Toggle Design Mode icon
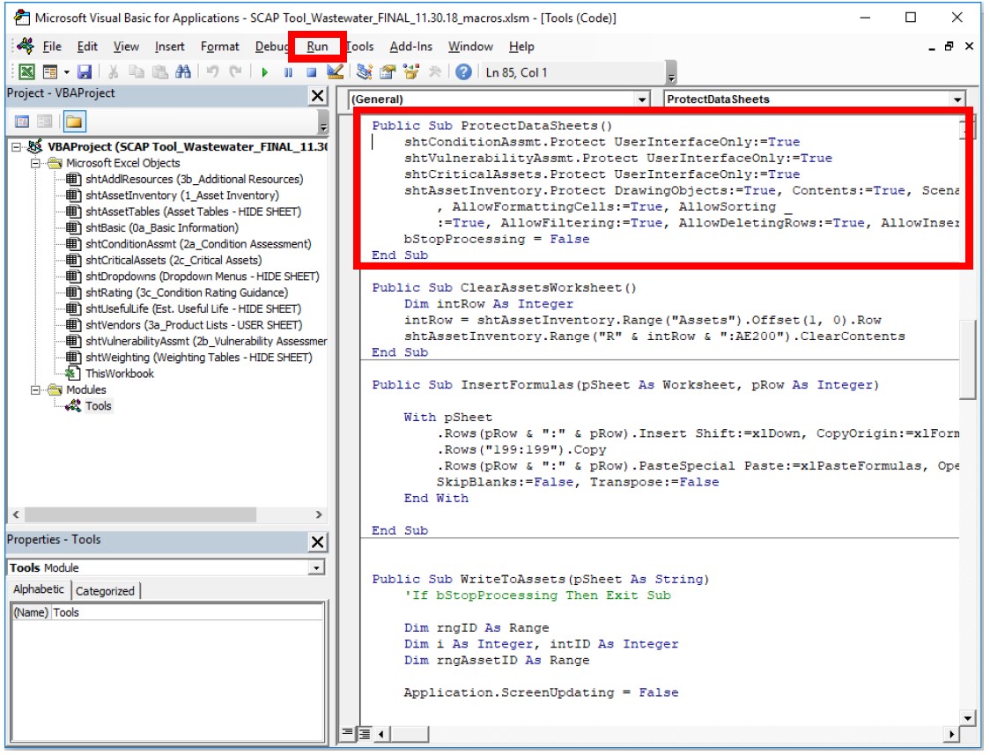 (336, 72)
